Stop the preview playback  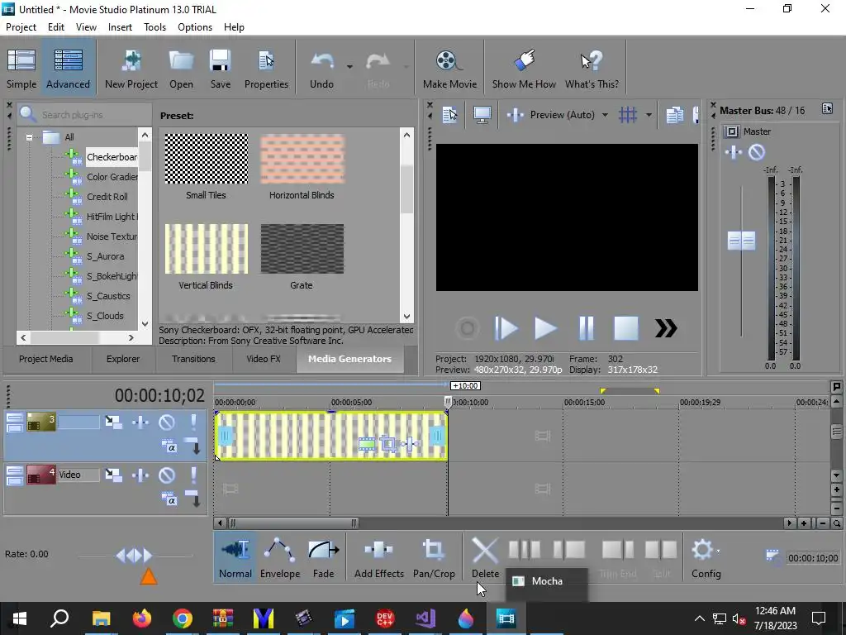tap(626, 327)
